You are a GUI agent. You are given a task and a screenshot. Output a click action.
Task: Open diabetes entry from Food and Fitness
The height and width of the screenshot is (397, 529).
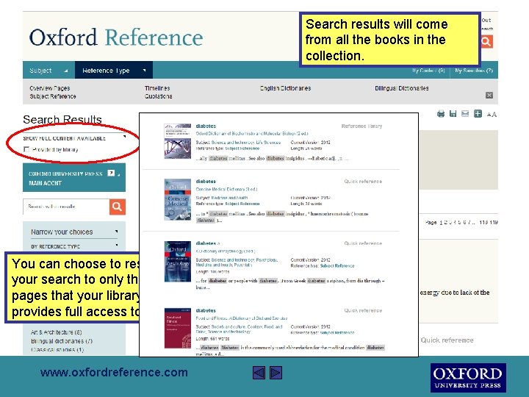pyautogui.click(x=206, y=310)
